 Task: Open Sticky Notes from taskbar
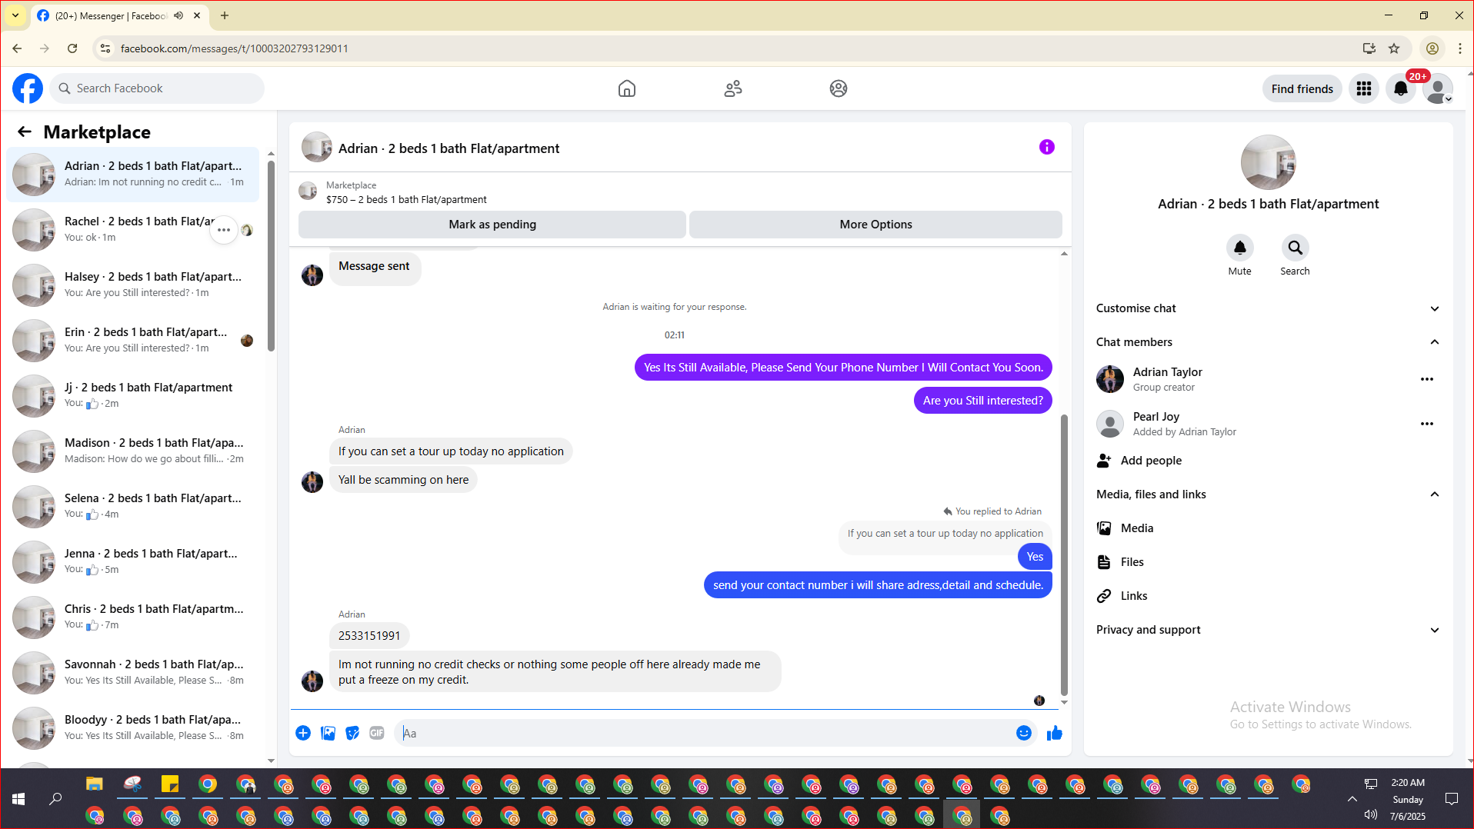click(x=170, y=784)
